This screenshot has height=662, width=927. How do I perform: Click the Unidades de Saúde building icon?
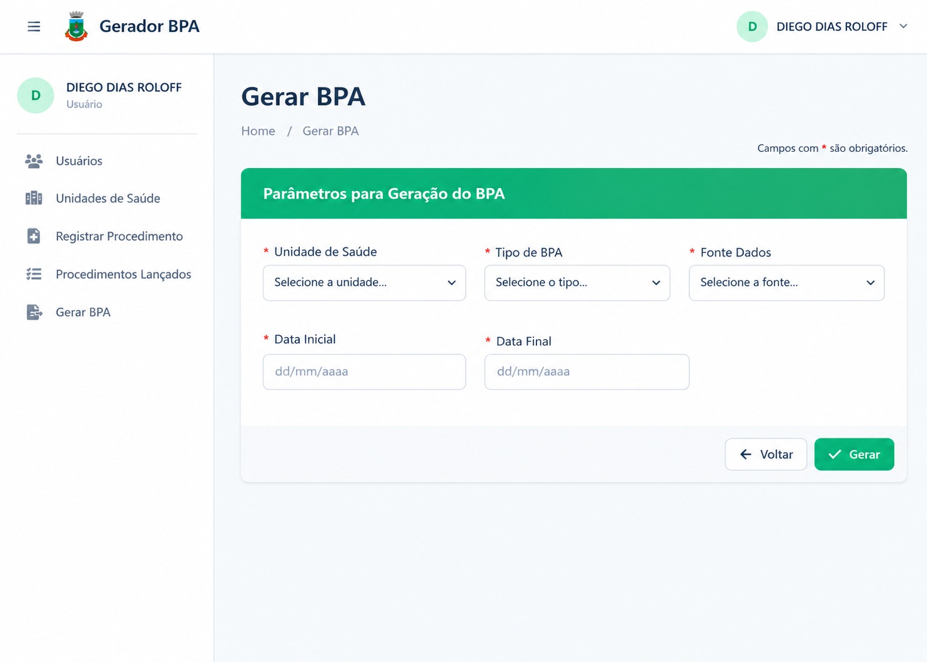(x=34, y=199)
